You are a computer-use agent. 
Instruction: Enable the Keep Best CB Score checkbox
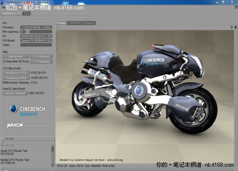click(x=4, y=61)
